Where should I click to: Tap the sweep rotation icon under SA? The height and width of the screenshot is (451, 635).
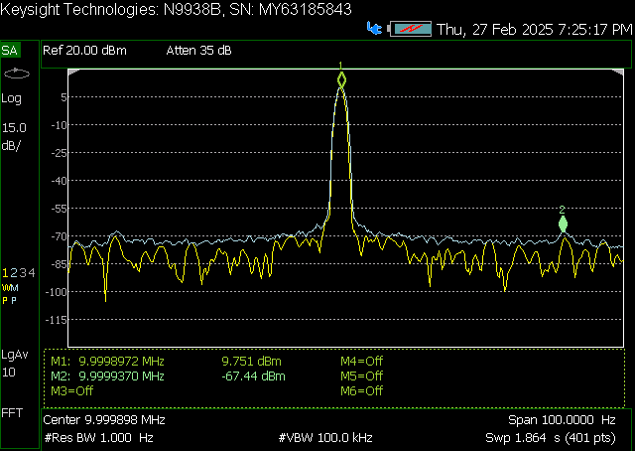point(17,74)
